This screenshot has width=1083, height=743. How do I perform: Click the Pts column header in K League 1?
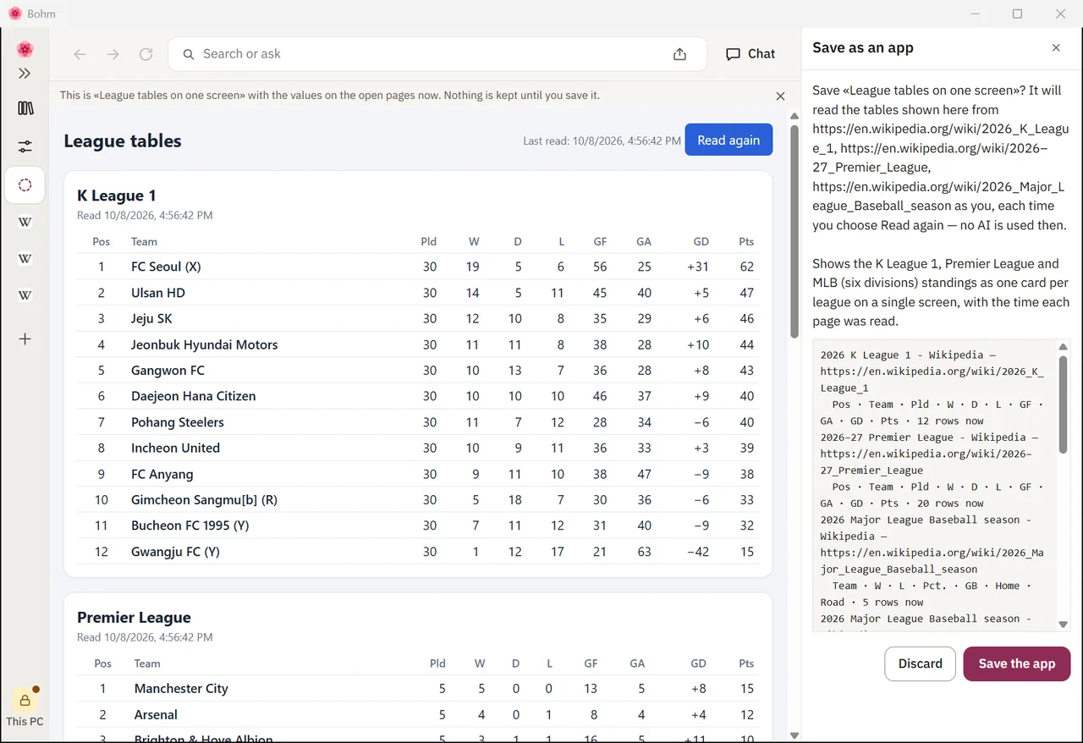pyautogui.click(x=746, y=242)
